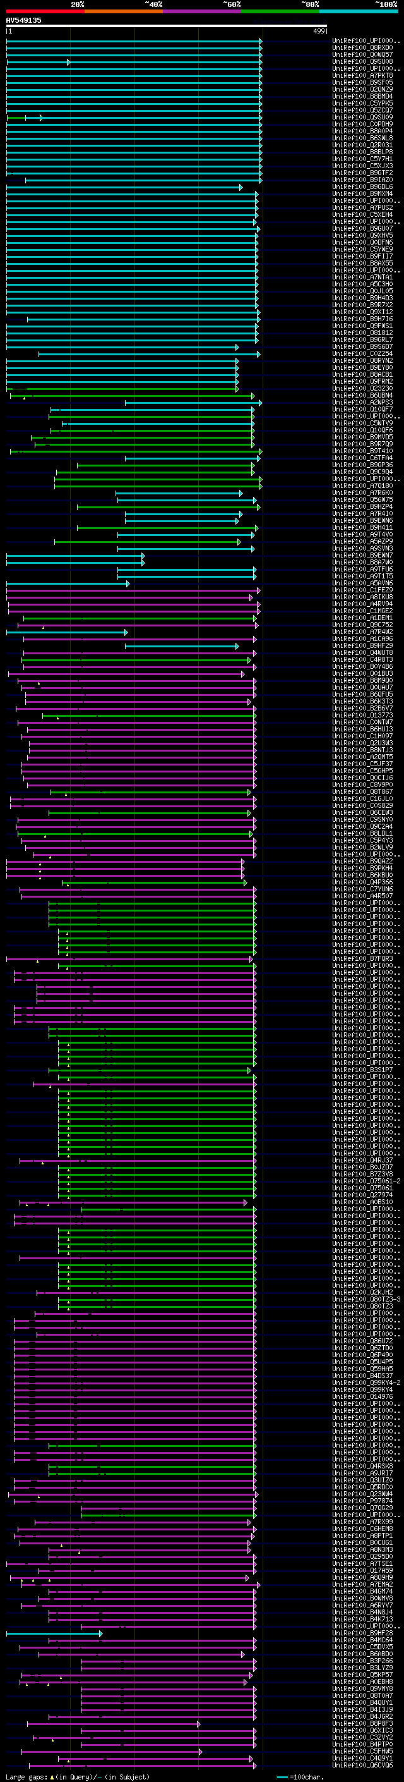Click the white query sequence bar
This screenshot has height=1782, width=404.
[167, 25]
